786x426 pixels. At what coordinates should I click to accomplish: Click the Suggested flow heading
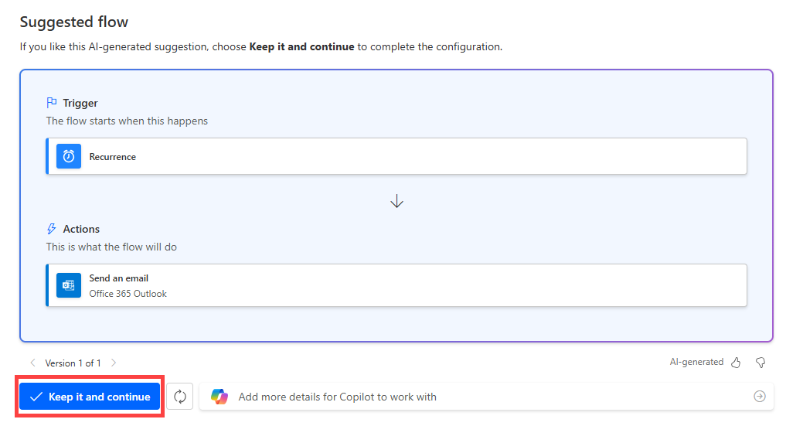[74, 22]
